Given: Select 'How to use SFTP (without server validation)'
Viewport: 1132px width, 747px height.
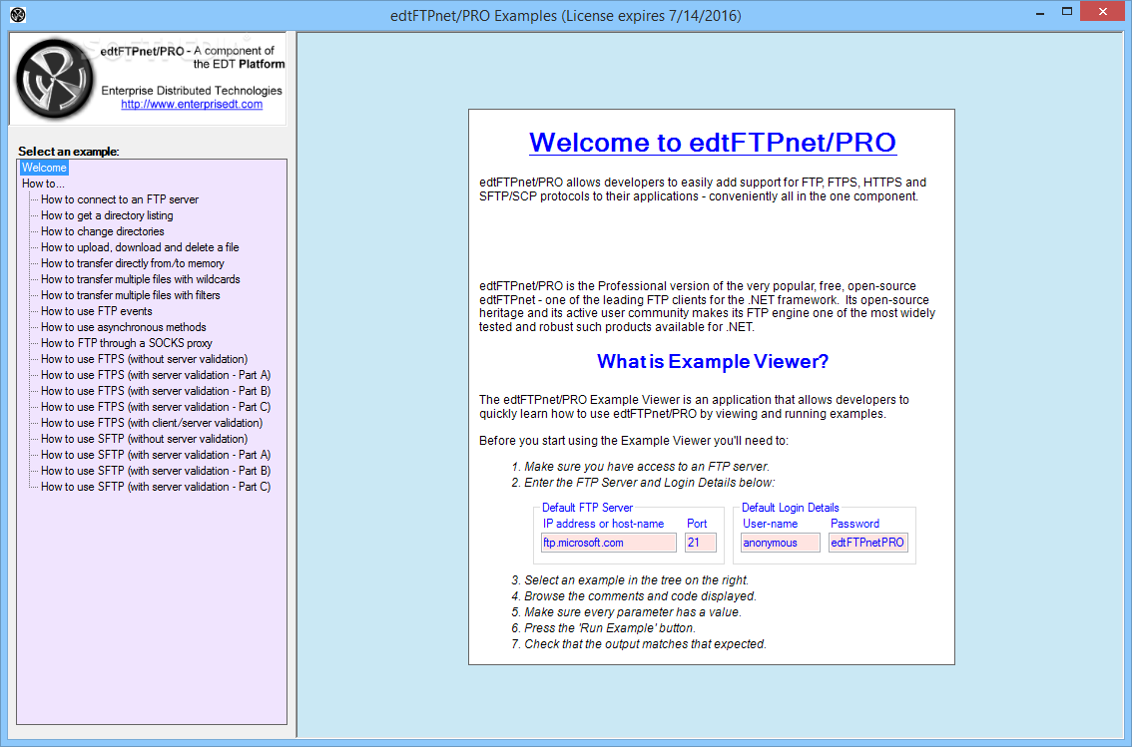Looking at the screenshot, I should pos(145,439).
